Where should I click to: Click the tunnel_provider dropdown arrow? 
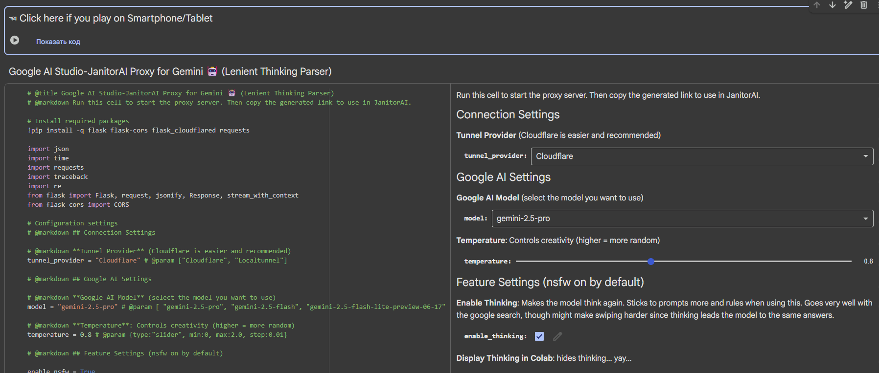point(865,156)
